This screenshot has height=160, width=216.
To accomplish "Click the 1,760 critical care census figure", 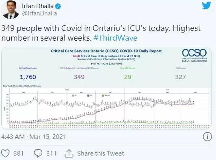I will (x=28, y=77).
